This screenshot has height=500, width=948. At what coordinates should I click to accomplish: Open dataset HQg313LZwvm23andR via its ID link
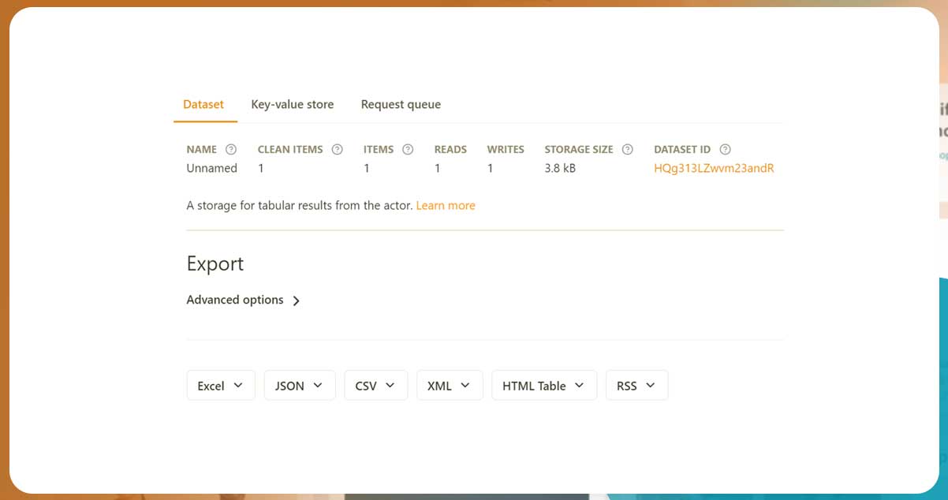(713, 168)
